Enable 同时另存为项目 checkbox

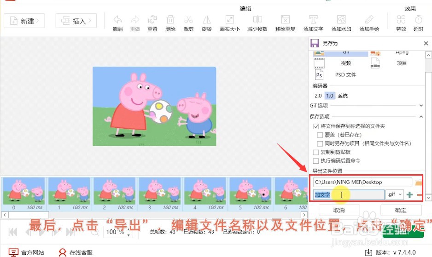(x=320, y=143)
